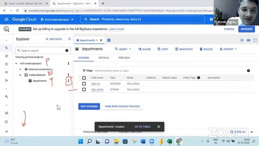Click DELETE table button
Screen dimensions: 259x146
[x=206, y=49]
